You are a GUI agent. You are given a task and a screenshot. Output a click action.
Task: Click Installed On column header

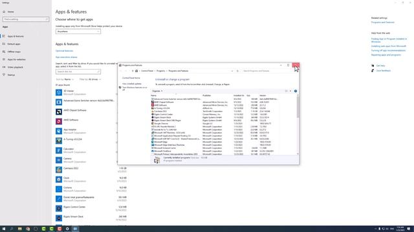pyautogui.click(x=239, y=95)
